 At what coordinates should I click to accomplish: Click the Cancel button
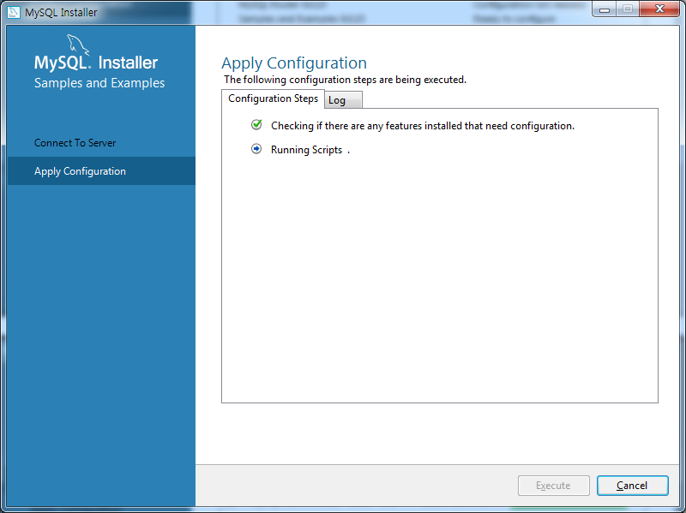point(632,486)
